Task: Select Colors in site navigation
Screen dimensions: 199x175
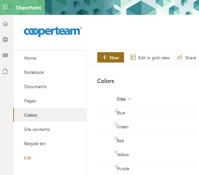Action: 50,115
